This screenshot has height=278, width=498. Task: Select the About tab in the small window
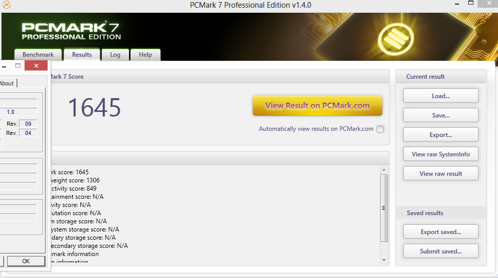click(8, 83)
